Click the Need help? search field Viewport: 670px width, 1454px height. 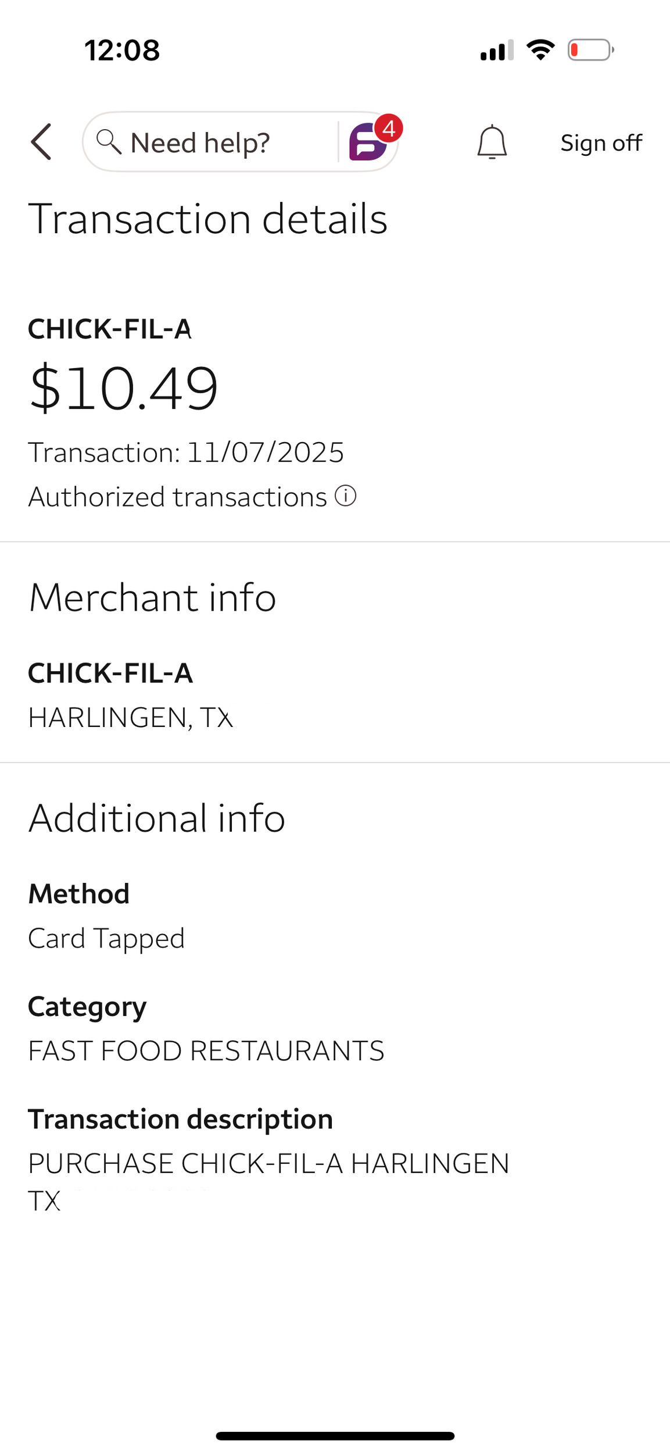200,142
